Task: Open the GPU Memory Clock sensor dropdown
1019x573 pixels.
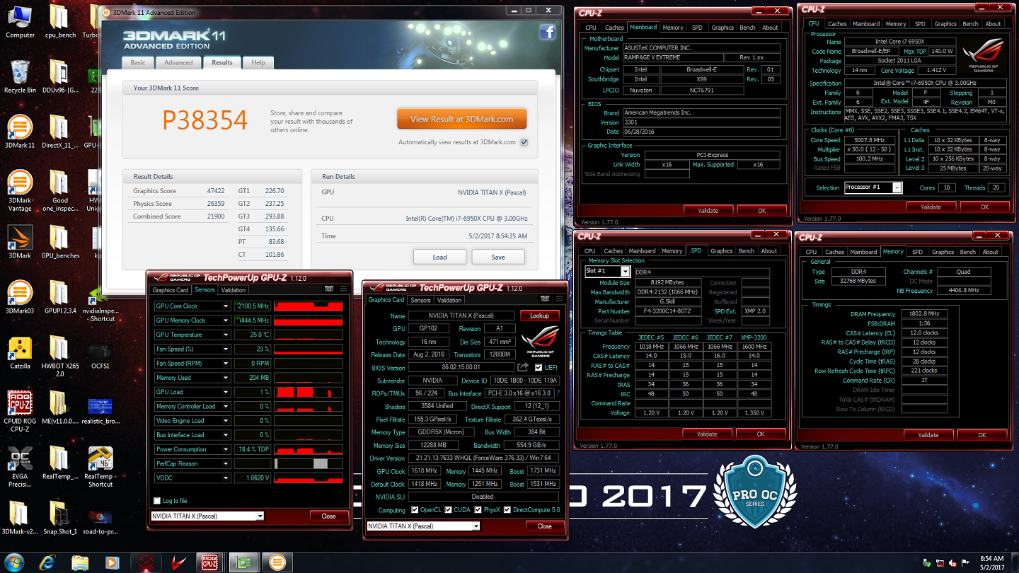Action: coord(226,320)
